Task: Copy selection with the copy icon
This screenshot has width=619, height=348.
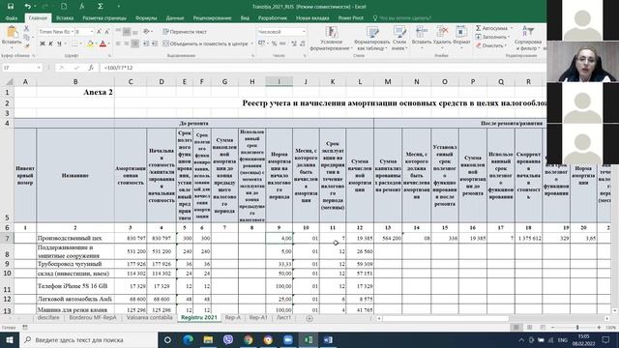Action: pyautogui.click(x=26, y=37)
